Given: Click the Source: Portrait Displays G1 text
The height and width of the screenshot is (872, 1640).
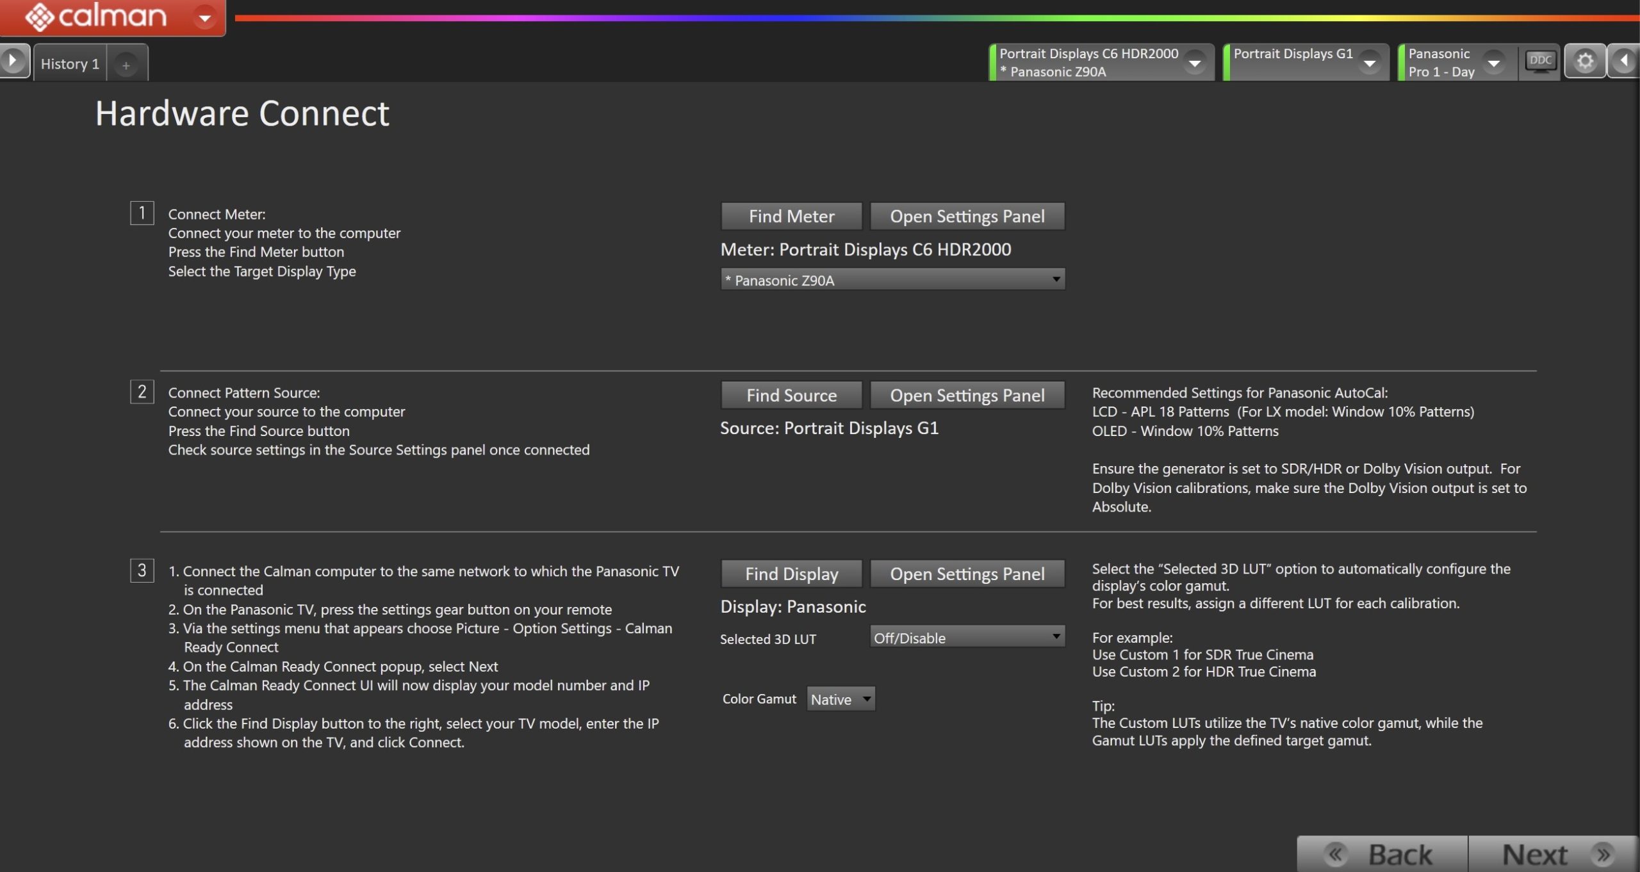Looking at the screenshot, I should (829, 428).
